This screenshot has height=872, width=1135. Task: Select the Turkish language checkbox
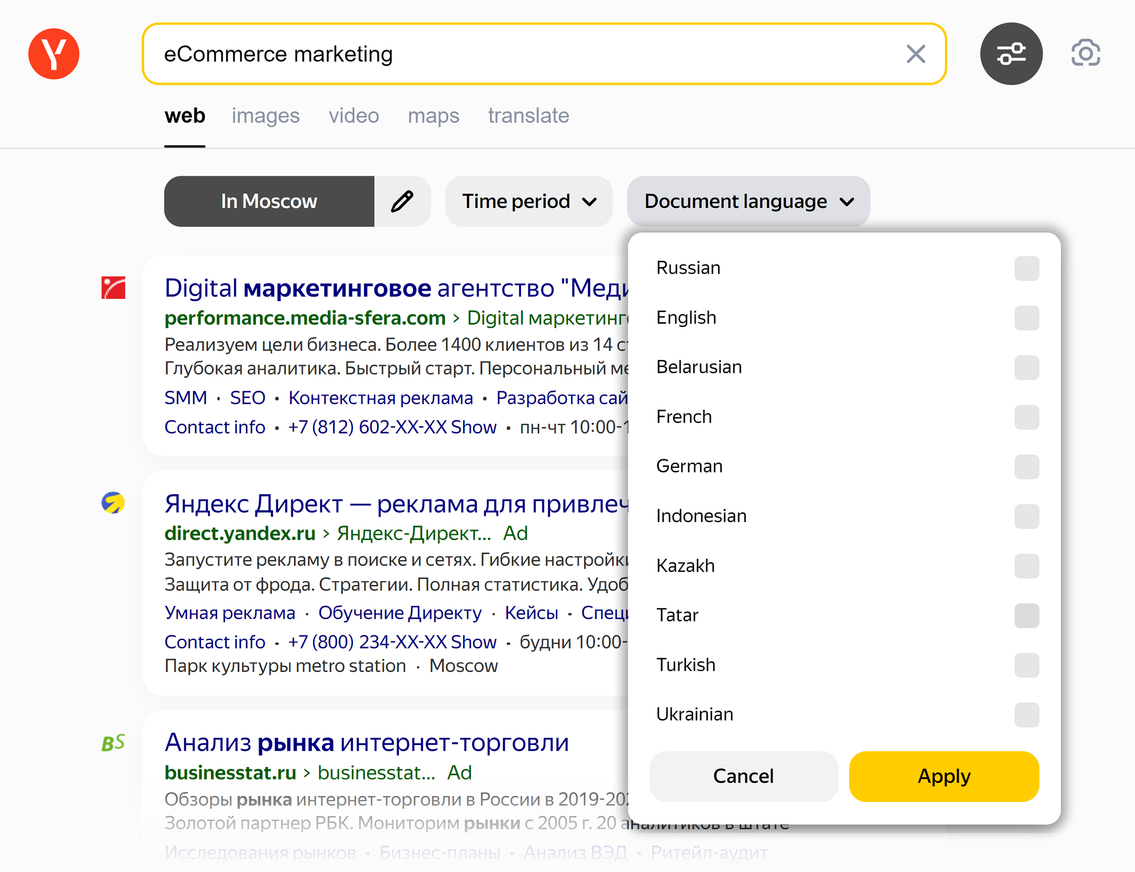click(x=1026, y=665)
